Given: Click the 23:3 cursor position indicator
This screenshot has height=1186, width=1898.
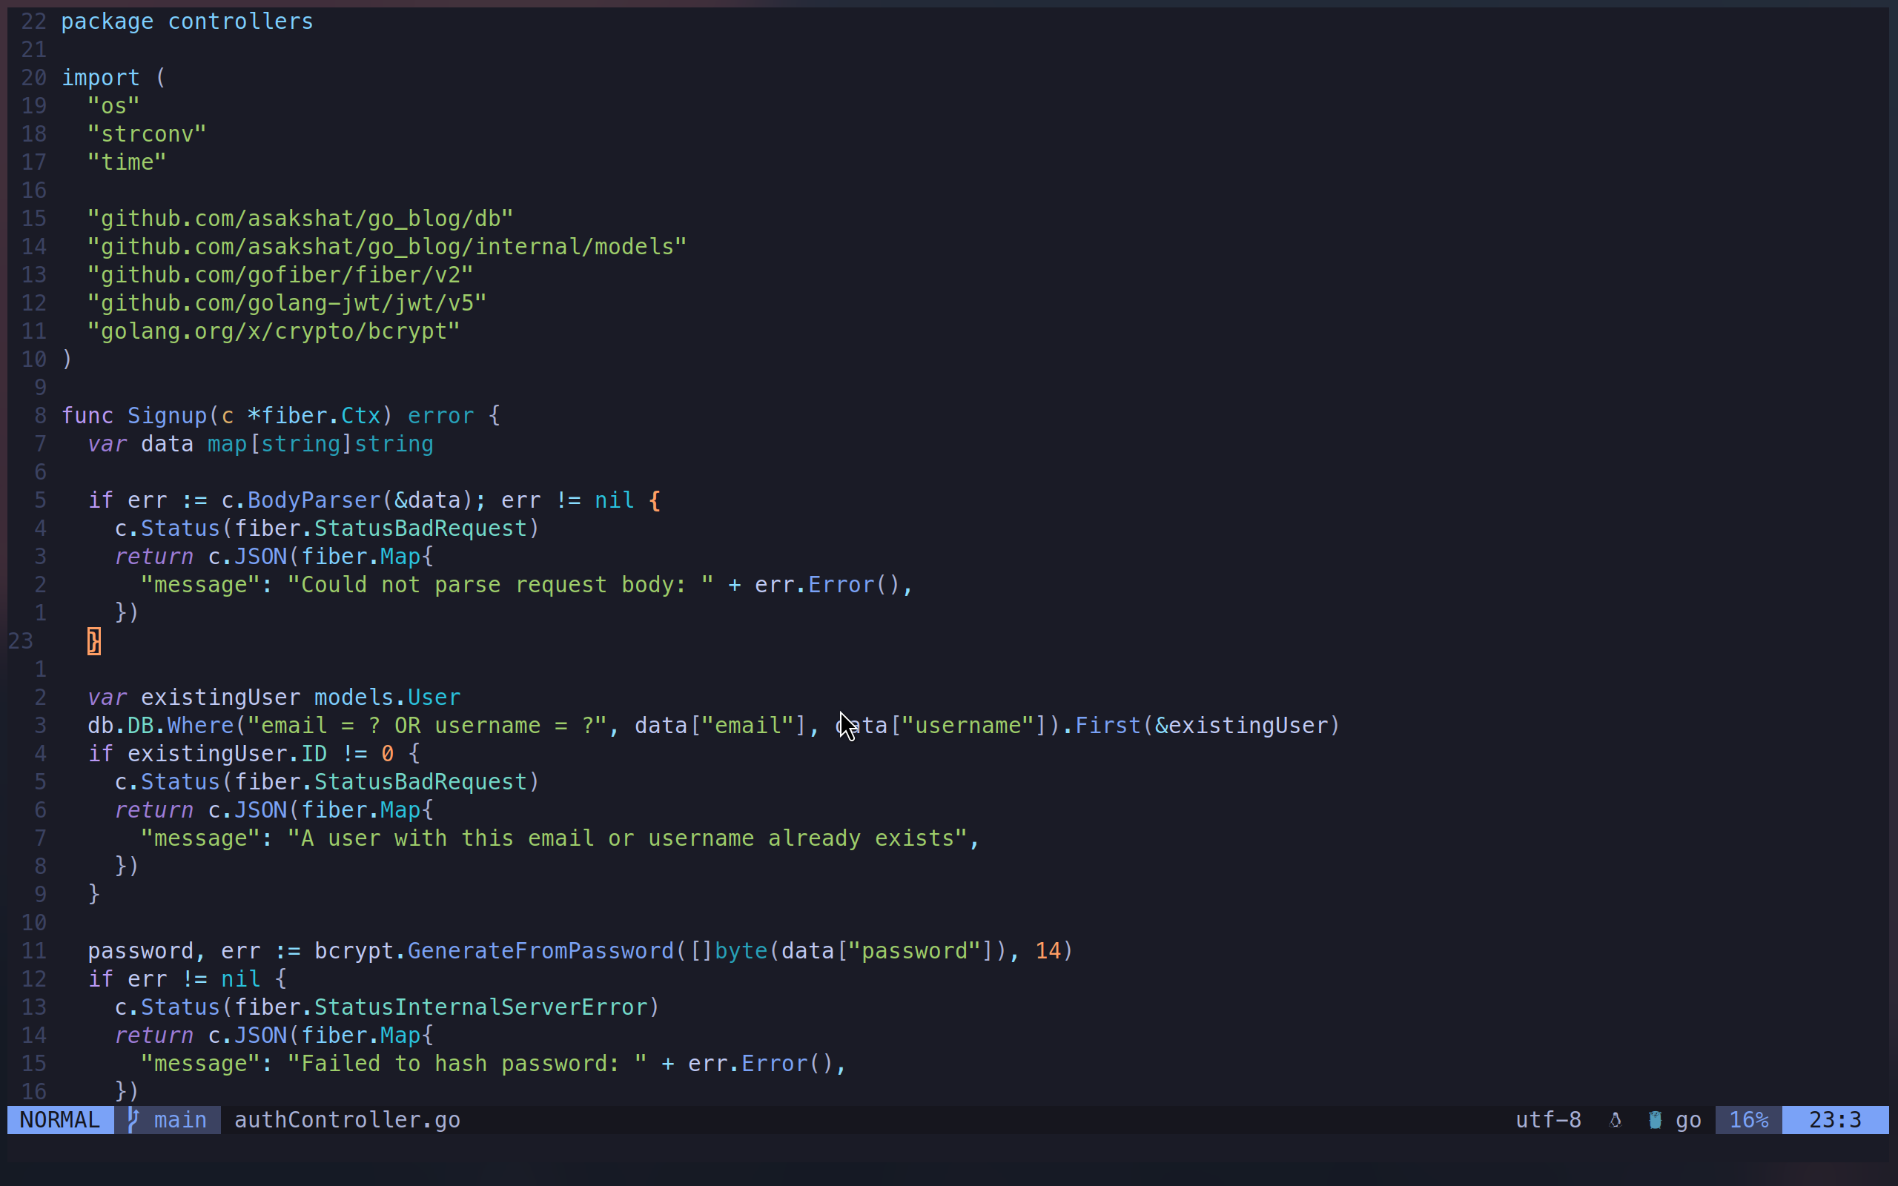Looking at the screenshot, I should (1834, 1119).
